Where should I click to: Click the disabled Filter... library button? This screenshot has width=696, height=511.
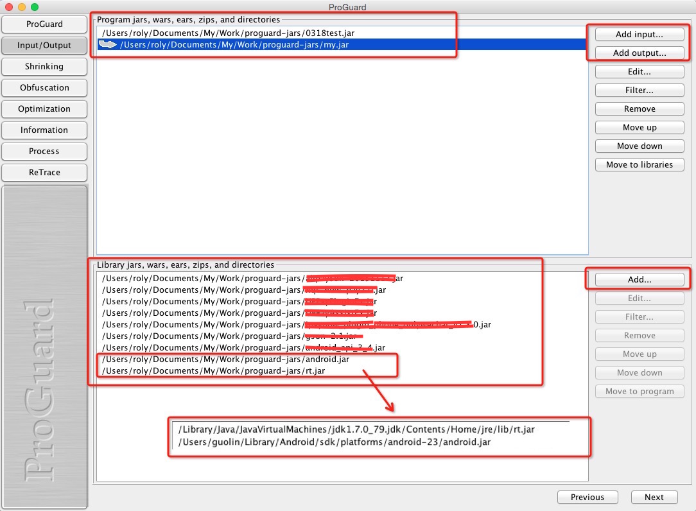pos(639,317)
